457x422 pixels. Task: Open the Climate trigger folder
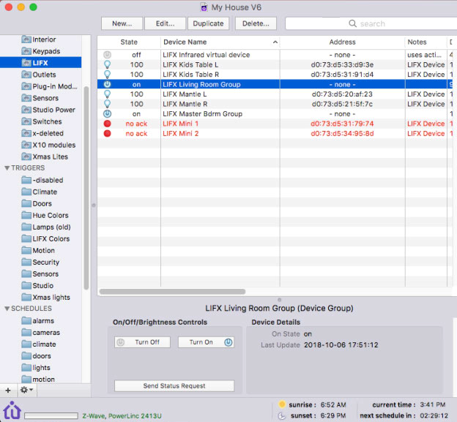click(40, 192)
